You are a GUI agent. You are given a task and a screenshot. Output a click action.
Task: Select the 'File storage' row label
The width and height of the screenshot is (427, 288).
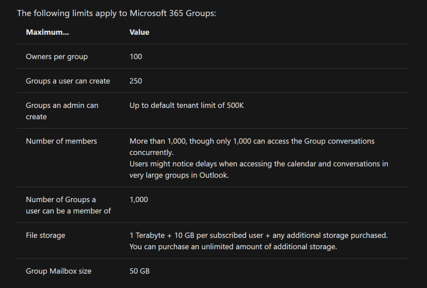pyautogui.click(x=45, y=235)
